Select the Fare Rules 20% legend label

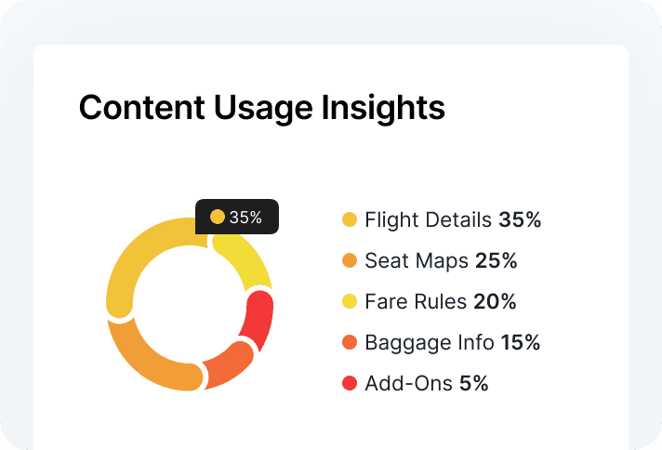[441, 302]
